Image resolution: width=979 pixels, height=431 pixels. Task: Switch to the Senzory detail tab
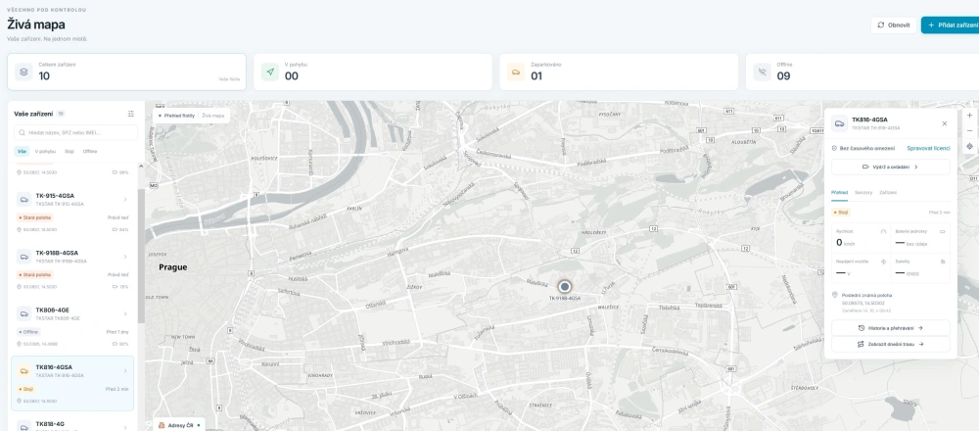[863, 192]
